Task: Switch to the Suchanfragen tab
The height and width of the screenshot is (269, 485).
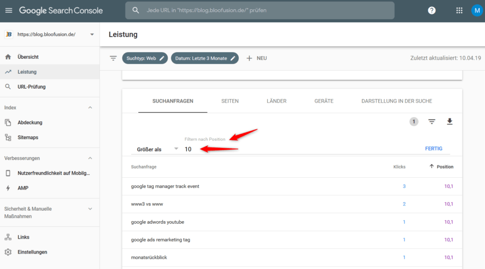Action: tap(173, 101)
